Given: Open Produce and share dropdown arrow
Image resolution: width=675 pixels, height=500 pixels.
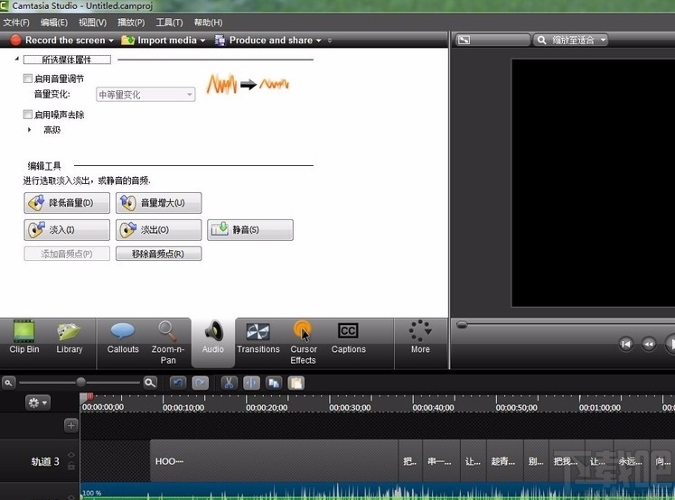Looking at the screenshot, I should [x=319, y=41].
